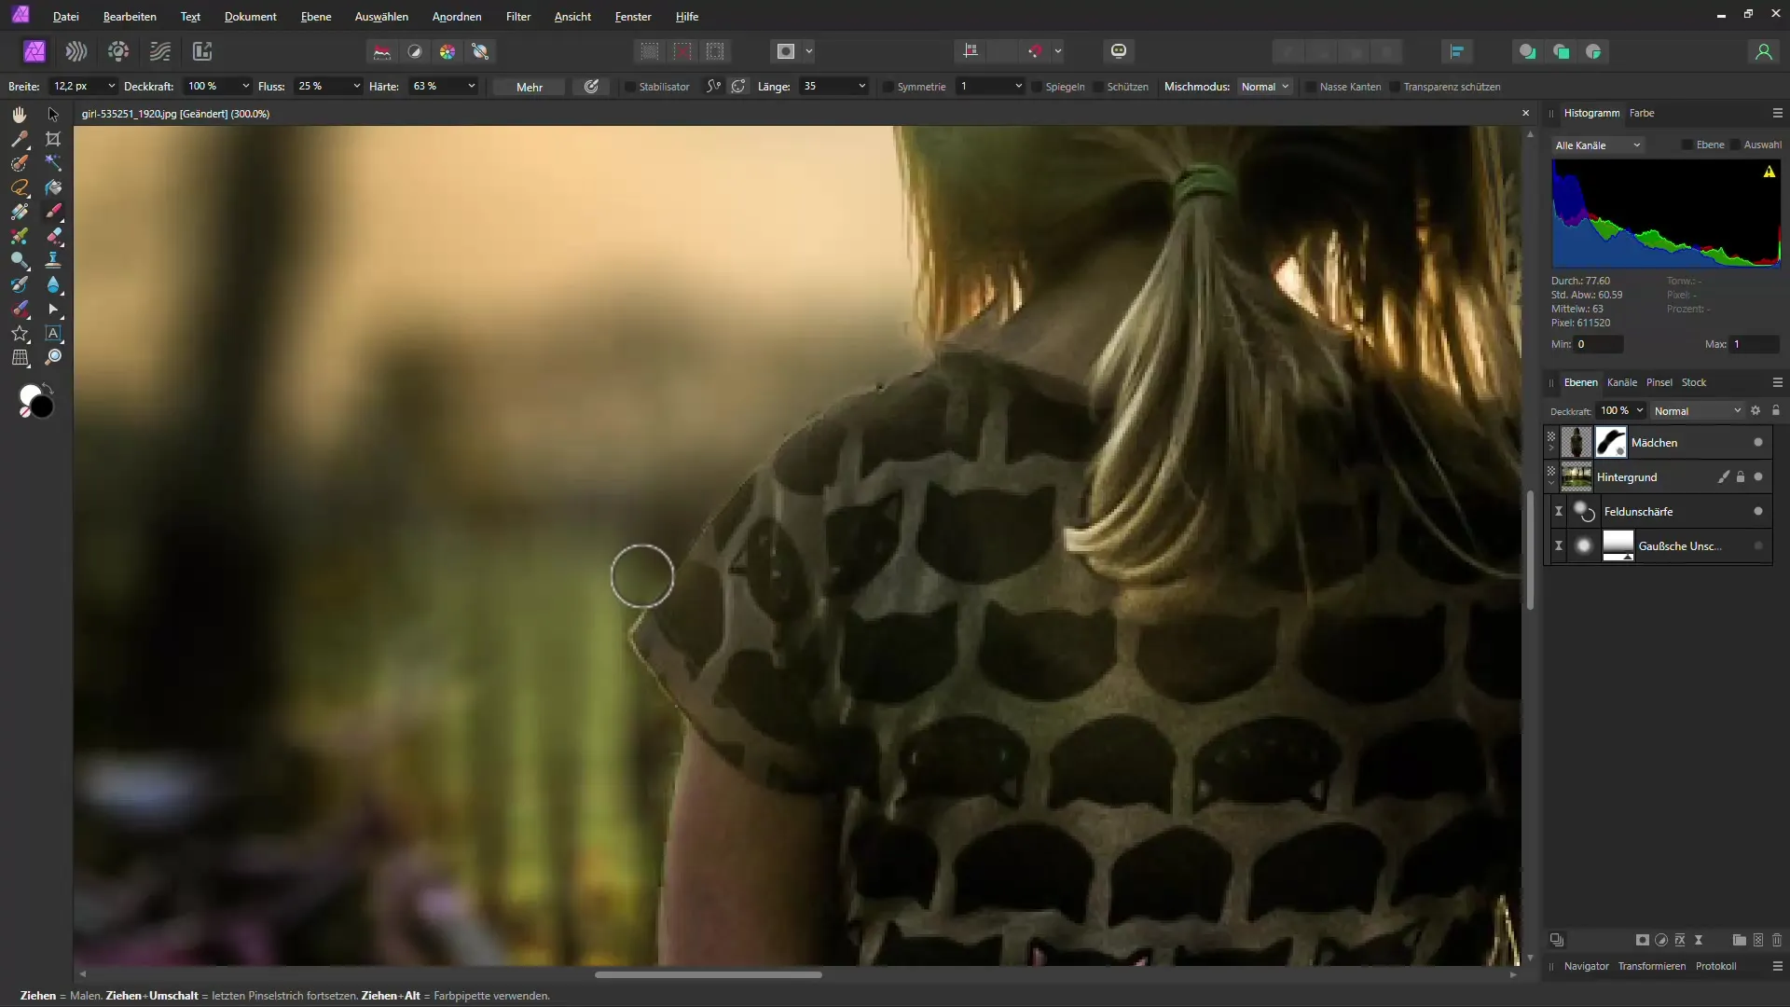Select the Gradient tool
Image resolution: width=1790 pixels, height=1007 pixels.
click(x=19, y=212)
